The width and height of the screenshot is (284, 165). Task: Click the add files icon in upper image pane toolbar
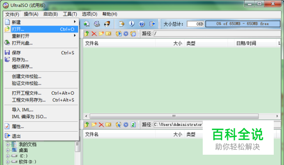[x=119, y=34]
